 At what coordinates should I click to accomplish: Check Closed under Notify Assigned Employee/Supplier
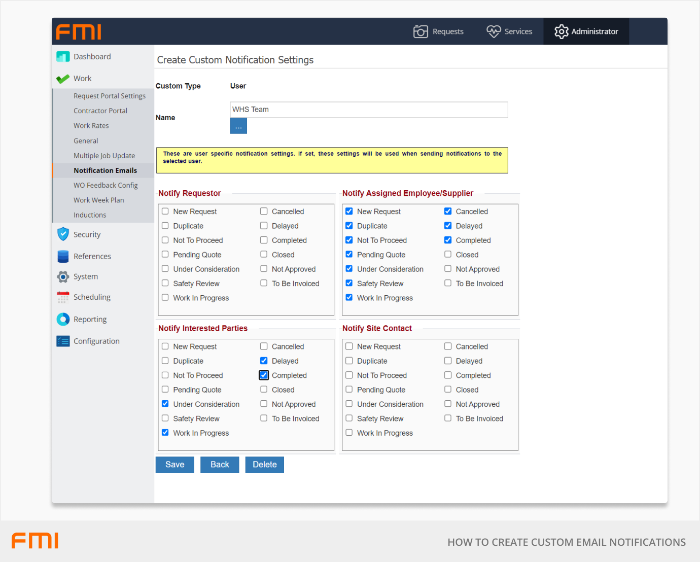click(x=448, y=255)
